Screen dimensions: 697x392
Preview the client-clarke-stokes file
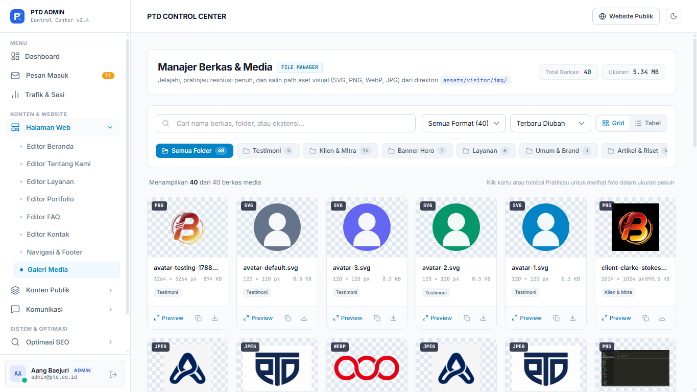616,318
